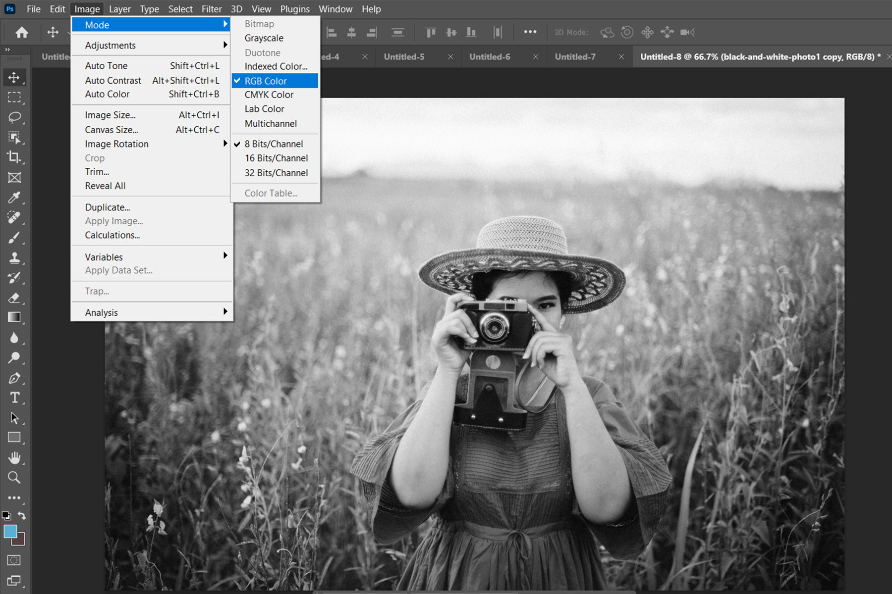The height and width of the screenshot is (594, 892).
Task: Open the Edit Toolbar three-dots button
Action: [x=14, y=497]
